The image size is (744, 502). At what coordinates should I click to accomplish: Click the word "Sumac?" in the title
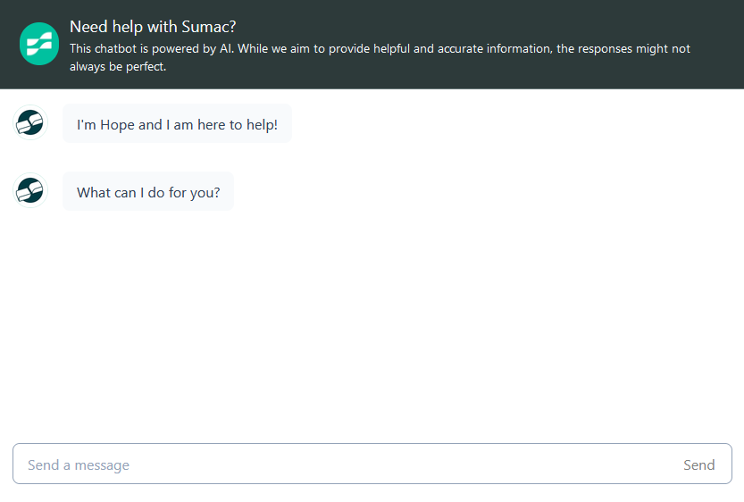point(209,27)
